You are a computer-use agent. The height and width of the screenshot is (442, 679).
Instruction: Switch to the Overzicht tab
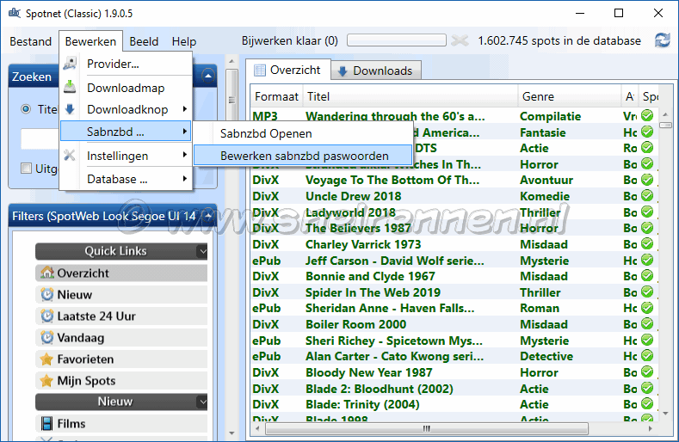(288, 70)
